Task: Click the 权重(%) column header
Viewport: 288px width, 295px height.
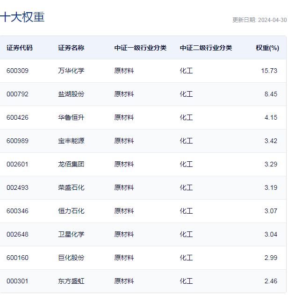Action: pos(267,48)
